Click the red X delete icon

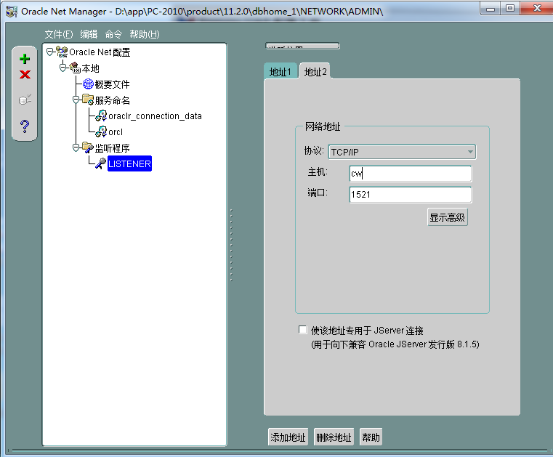pos(25,74)
